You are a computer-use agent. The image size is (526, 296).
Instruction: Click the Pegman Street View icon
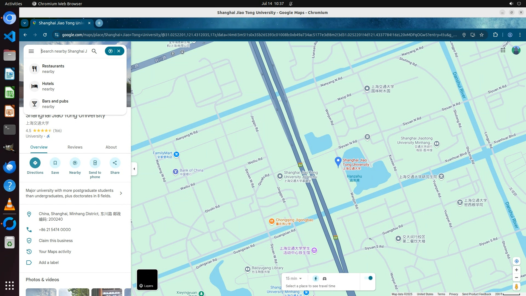click(516, 287)
